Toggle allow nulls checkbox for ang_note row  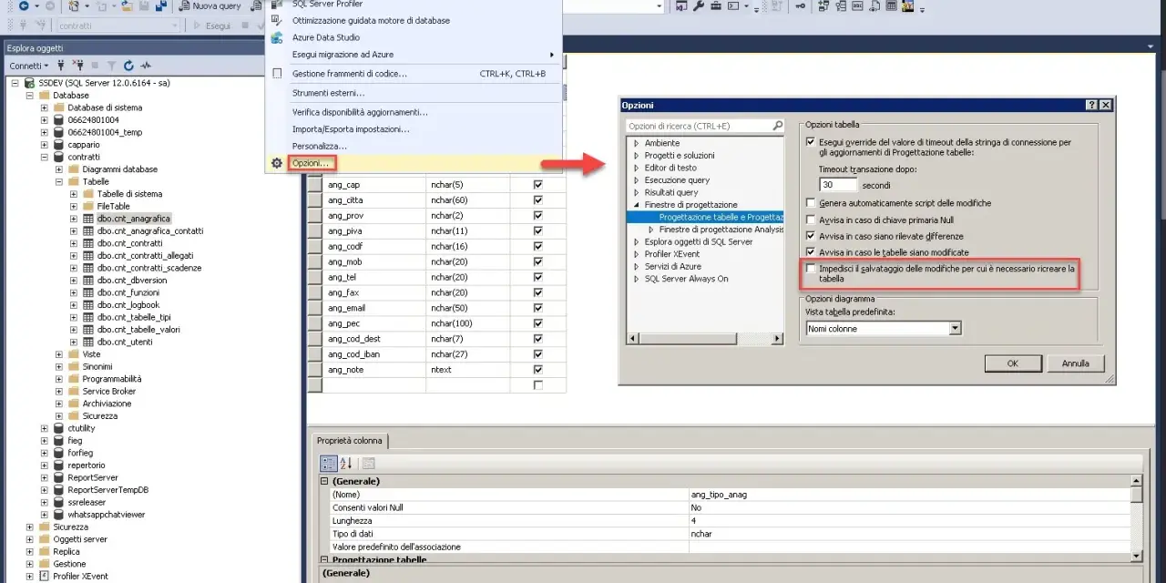tap(537, 370)
